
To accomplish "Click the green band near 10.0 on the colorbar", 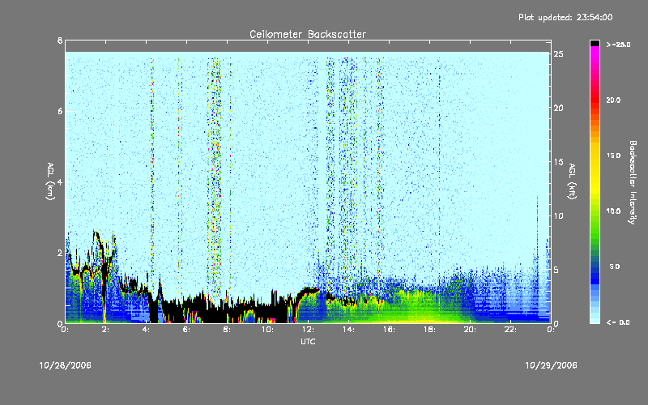I will (x=595, y=215).
